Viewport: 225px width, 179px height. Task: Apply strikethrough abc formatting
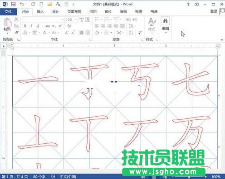(48, 26)
